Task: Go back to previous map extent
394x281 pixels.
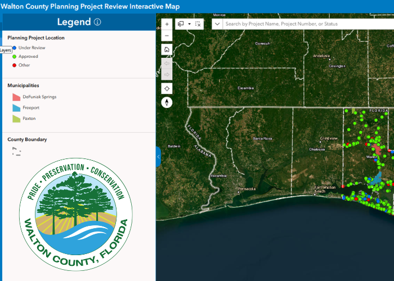Action: click(167, 62)
